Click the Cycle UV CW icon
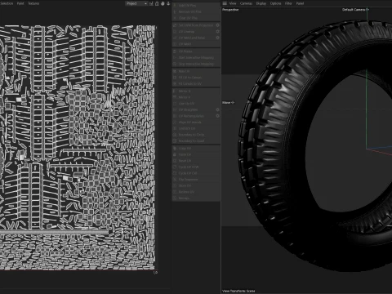Image resolution: width=392 pixels, height=294 pixels. coord(175,173)
